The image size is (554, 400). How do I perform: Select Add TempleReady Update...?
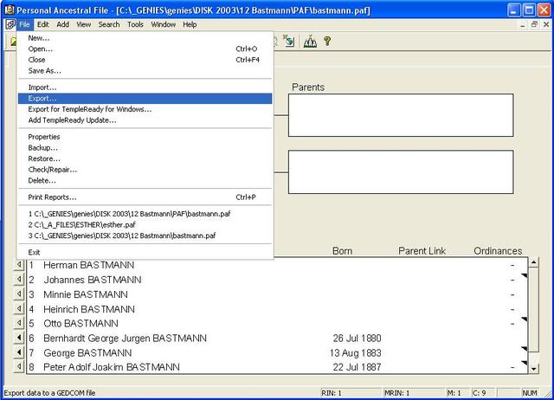pyautogui.click(x=145, y=120)
